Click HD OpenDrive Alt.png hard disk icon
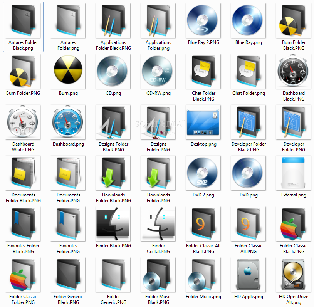 293,275
